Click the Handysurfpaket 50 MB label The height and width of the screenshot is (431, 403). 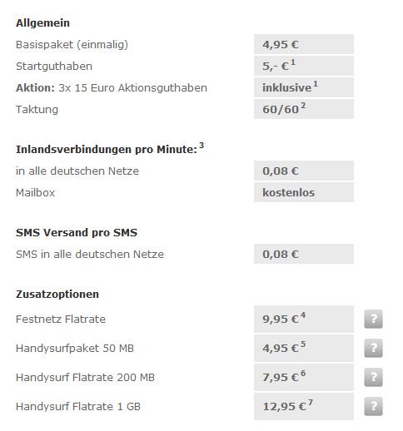(x=75, y=349)
